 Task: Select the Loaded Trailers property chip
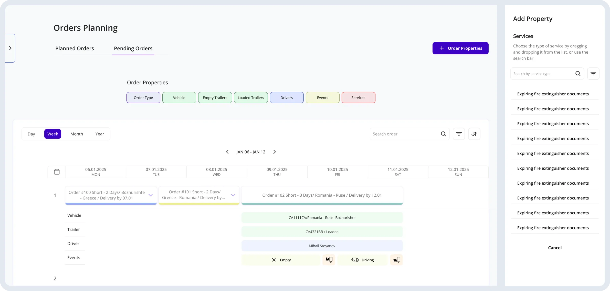pyautogui.click(x=251, y=98)
